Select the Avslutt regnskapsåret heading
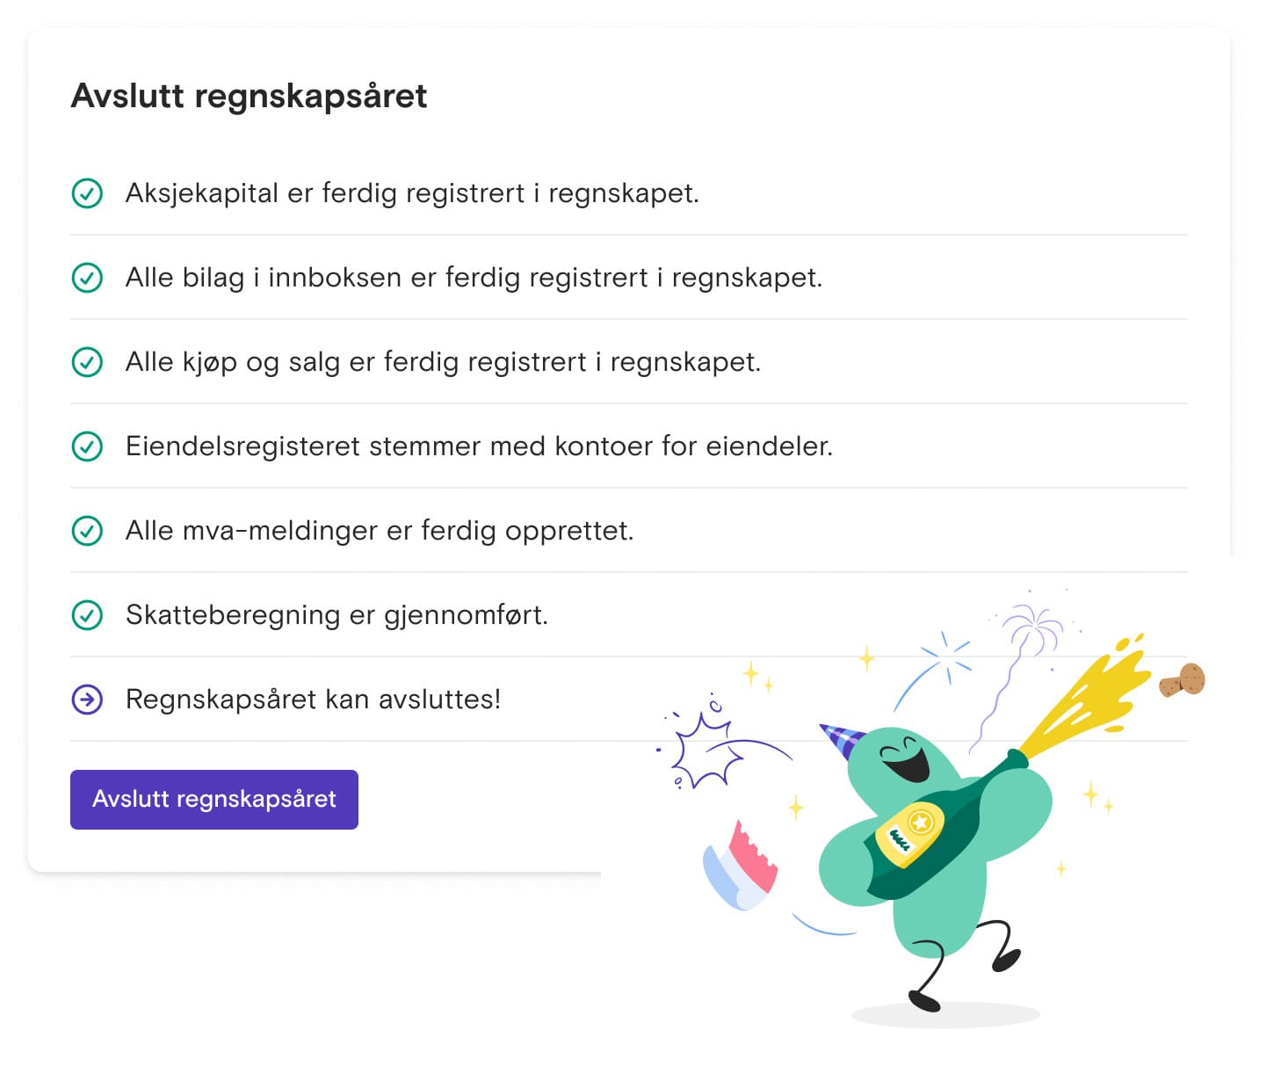 point(249,96)
